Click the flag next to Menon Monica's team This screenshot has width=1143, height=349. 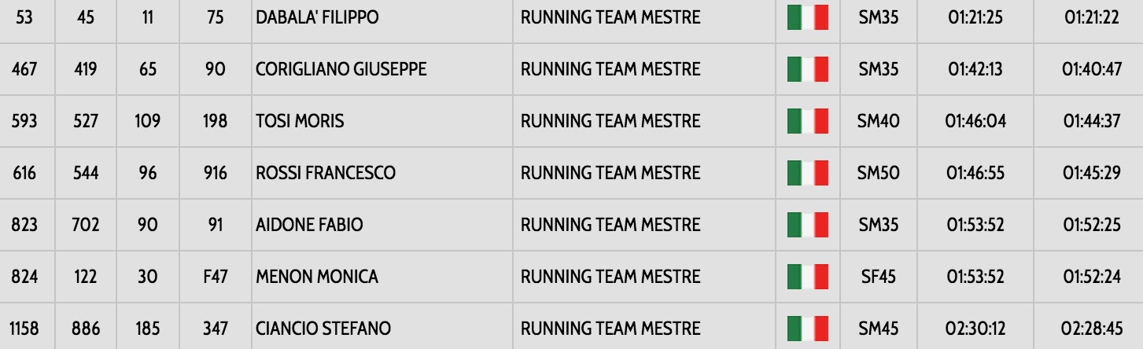coord(808,277)
